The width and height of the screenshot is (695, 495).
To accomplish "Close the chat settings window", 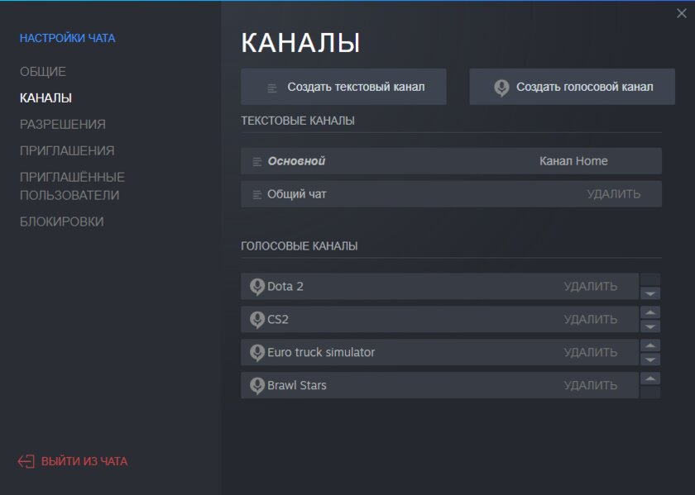I will click(x=681, y=13).
